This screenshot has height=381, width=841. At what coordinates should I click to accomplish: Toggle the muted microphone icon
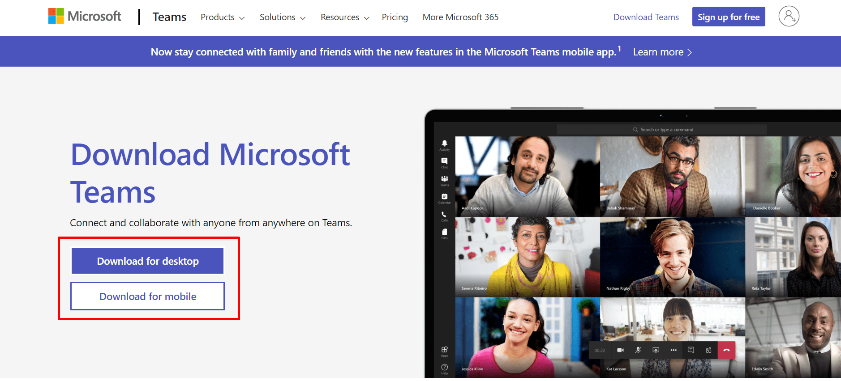[x=638, y=350]
